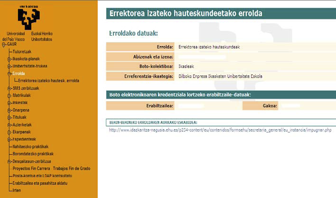Expand the SMS zerbitzuak node
The height and width of the screenshot is (198, 336).
[9, 88]
